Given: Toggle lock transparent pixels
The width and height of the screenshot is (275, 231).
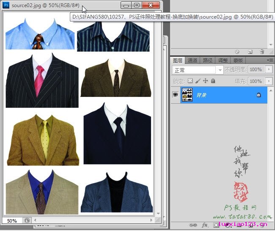Looking at the screenshot, I should click(190, 81).
